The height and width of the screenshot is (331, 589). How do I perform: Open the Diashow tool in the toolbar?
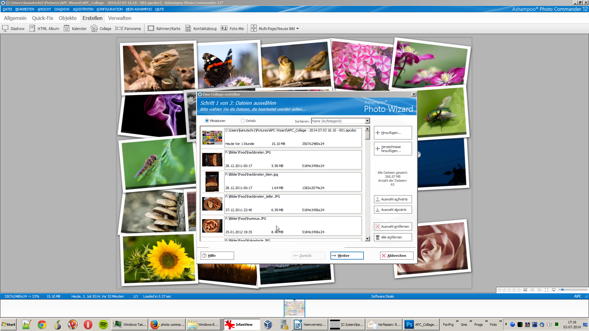click(13, 29)
